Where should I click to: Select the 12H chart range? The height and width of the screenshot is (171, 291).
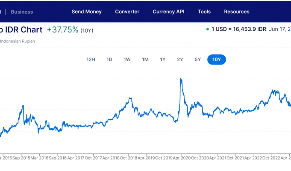coord(91,59)
